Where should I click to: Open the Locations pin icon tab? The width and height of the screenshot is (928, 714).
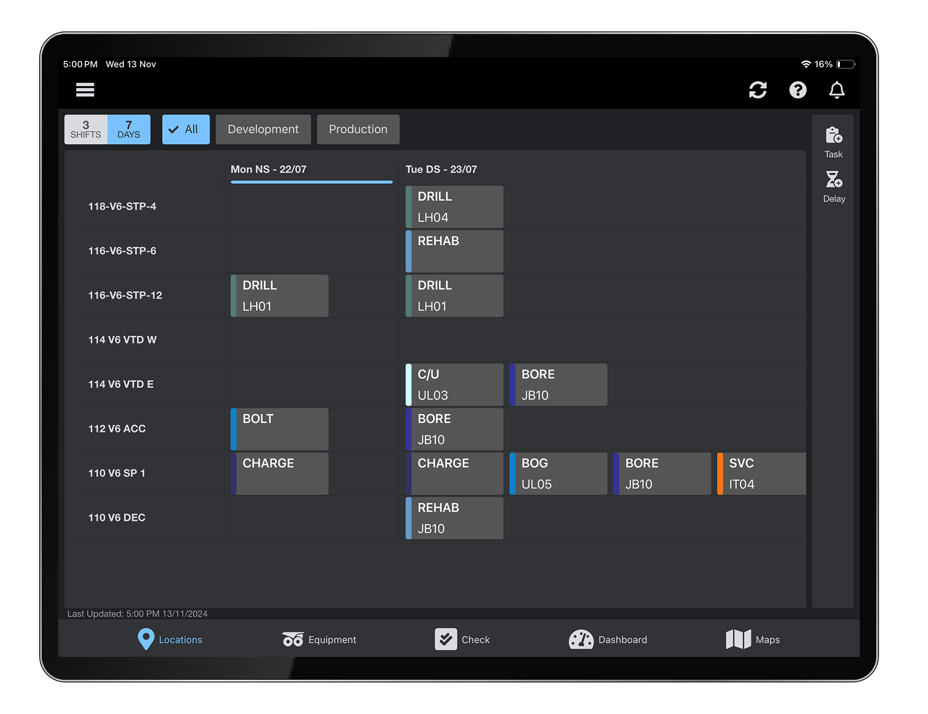[x=170, y=639]
